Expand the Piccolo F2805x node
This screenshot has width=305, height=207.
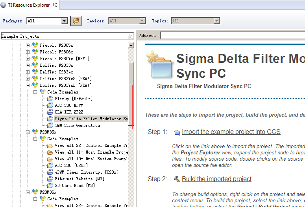28,45
